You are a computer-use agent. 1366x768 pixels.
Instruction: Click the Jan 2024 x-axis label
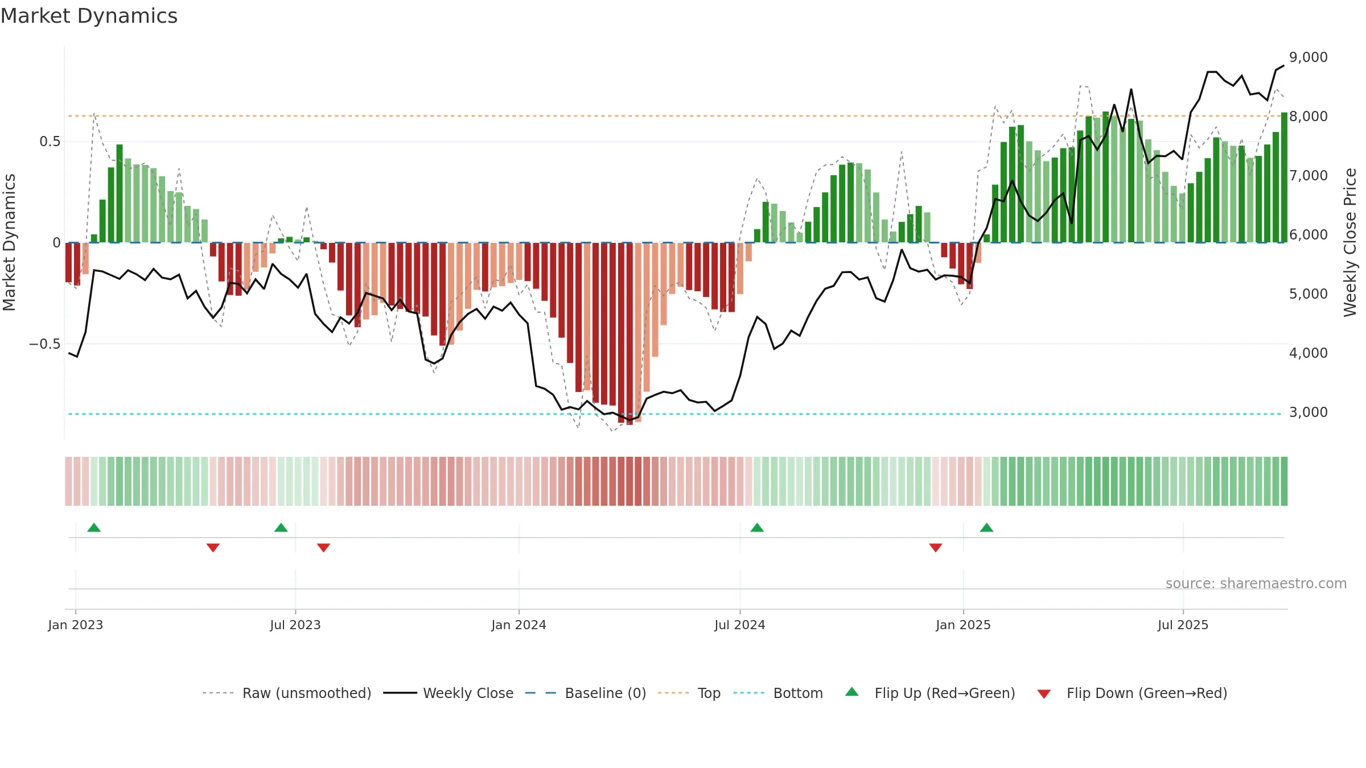pyautogui.click(x=519, y=625)
